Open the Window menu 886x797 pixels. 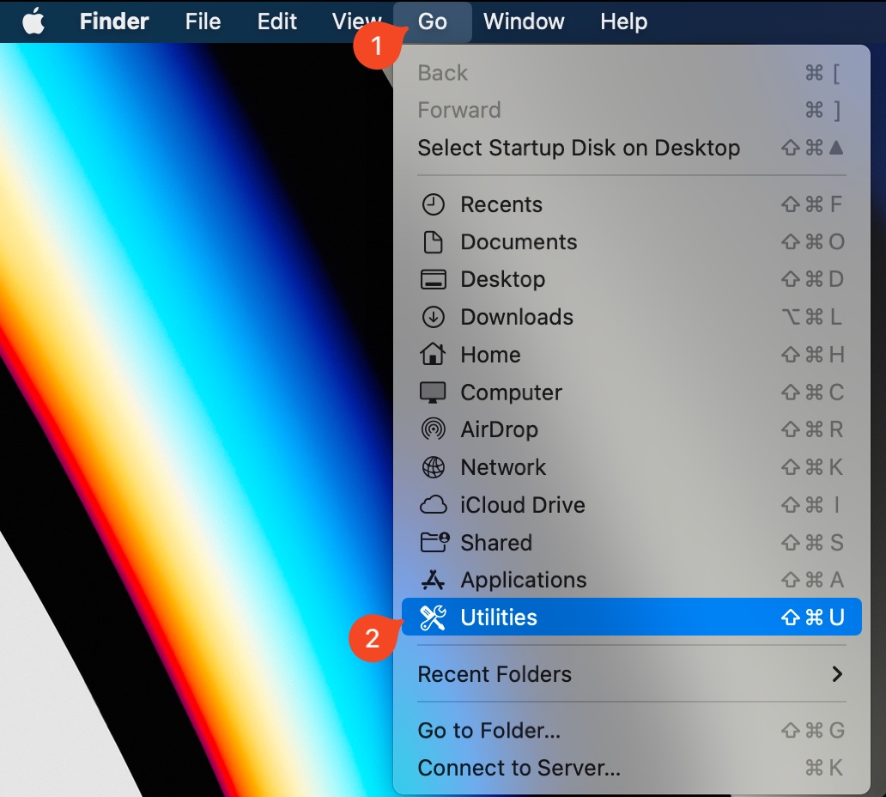(524, 21)
